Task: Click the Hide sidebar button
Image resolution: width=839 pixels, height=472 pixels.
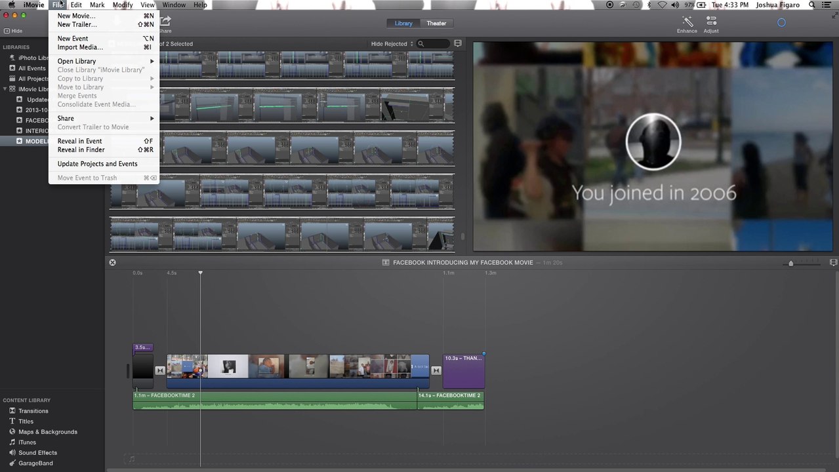Action: [13, 31]
